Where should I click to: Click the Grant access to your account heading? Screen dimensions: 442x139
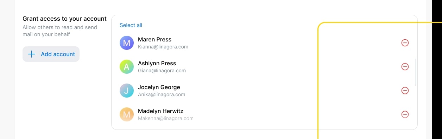coord(64,19)
